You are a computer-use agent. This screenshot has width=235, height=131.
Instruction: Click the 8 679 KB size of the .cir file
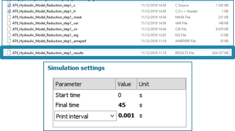221,29
